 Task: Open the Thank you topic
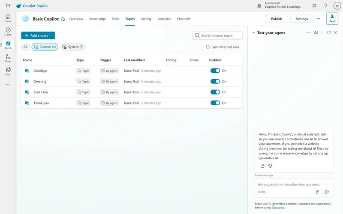point(41,103)
